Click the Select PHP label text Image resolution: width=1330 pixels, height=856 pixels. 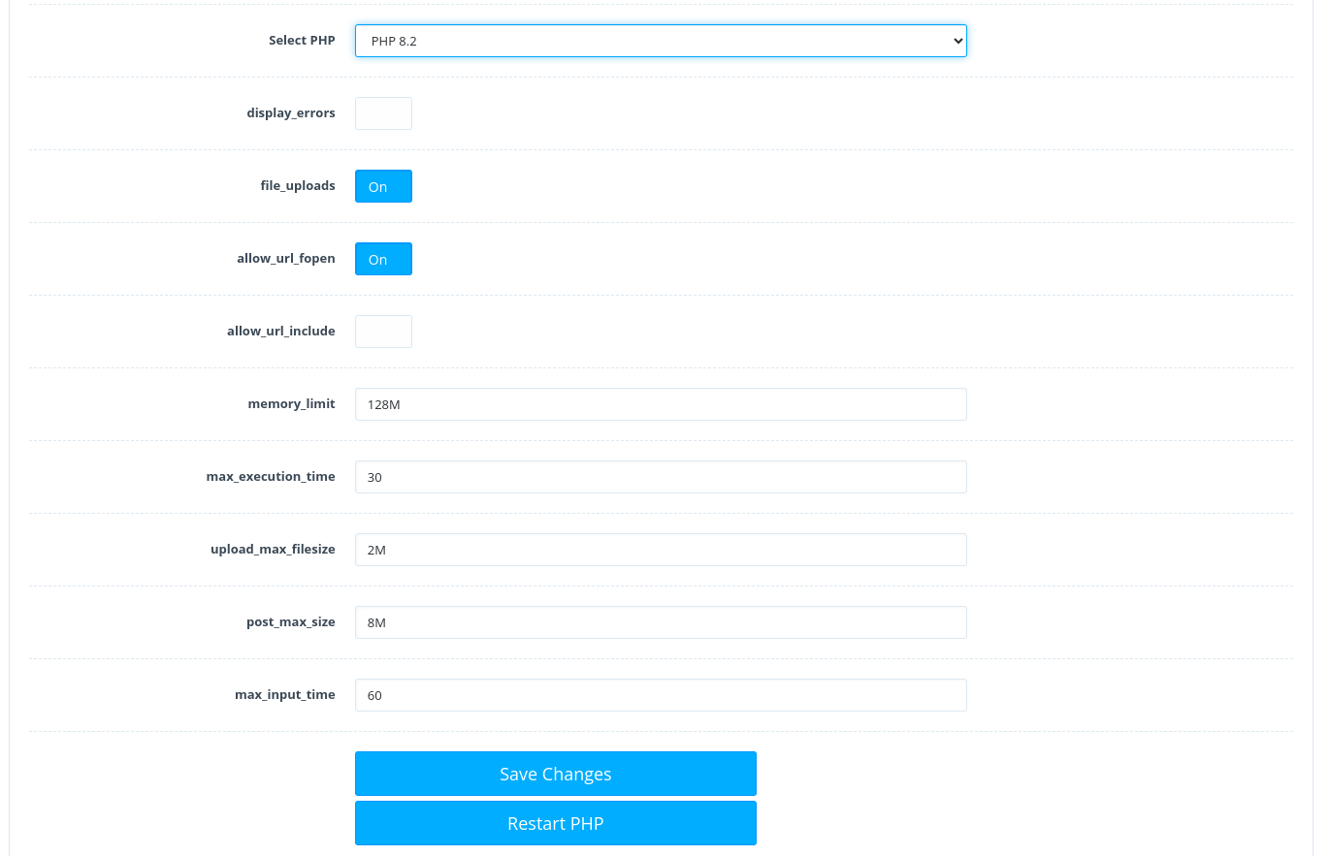pos(302,41)
